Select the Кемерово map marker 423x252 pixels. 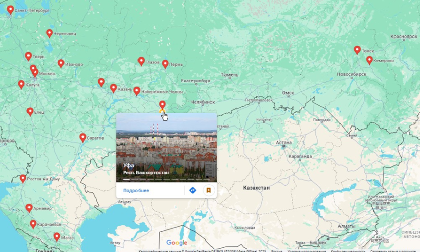point(369,60)
